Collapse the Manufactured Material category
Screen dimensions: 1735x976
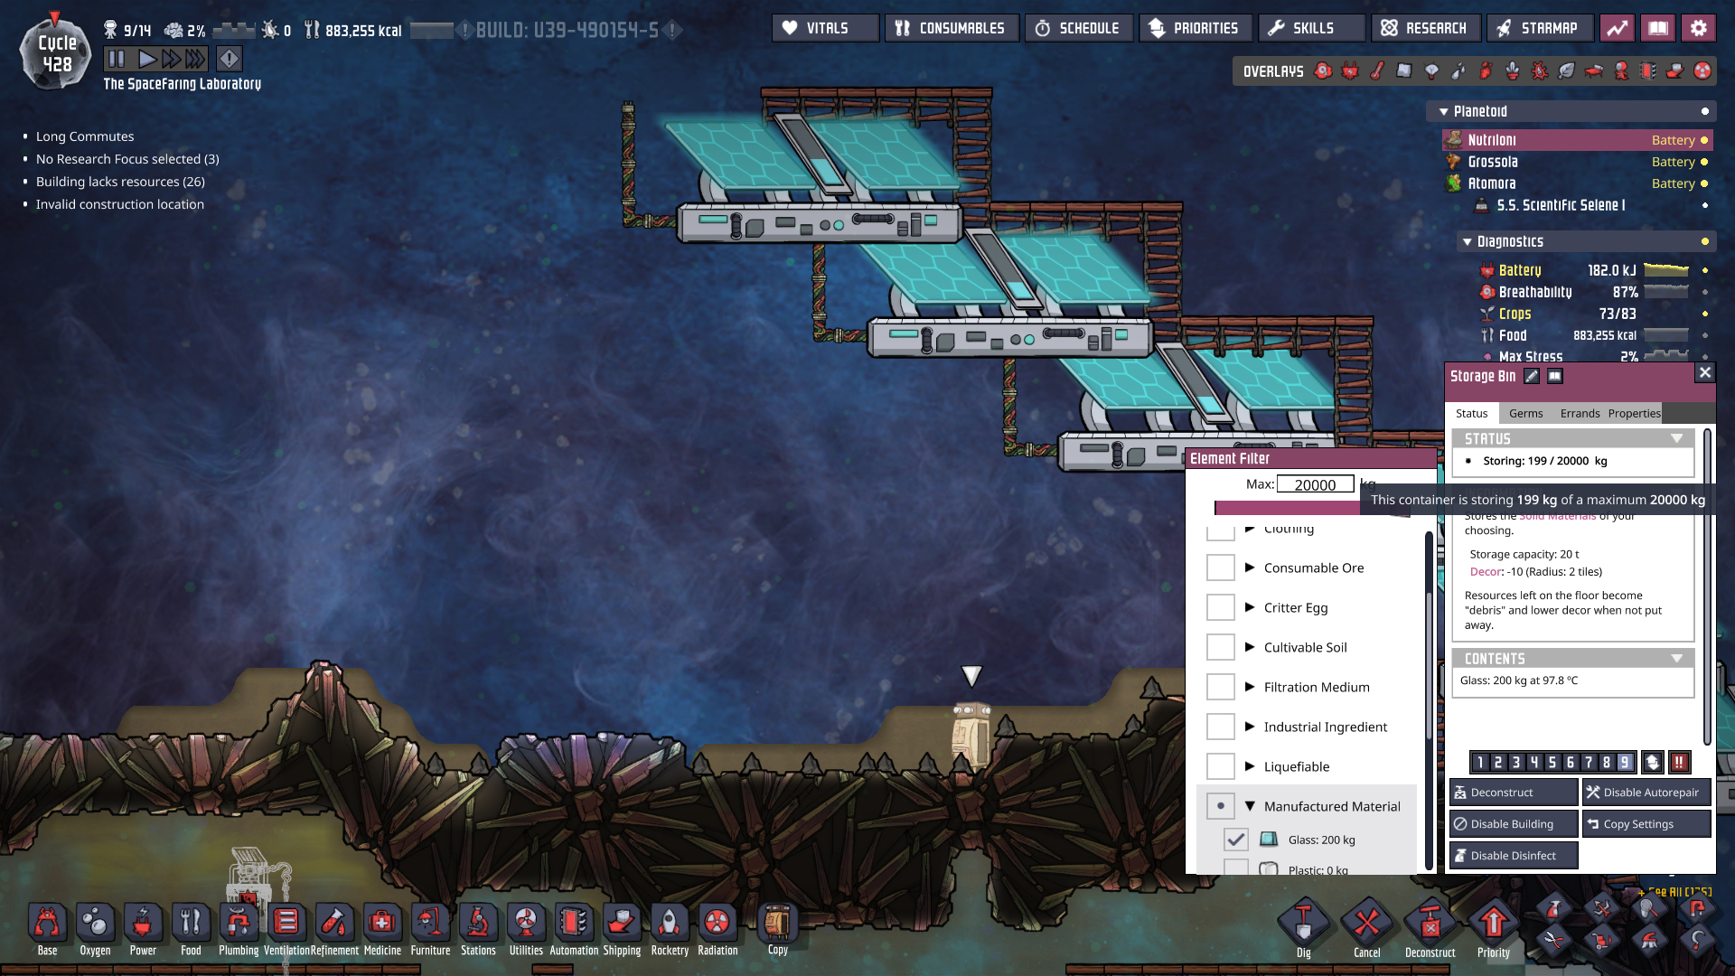coord(1250,806)
